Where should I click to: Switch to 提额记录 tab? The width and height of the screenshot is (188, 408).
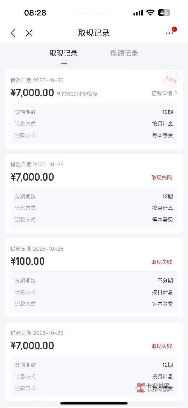point(124,53)
